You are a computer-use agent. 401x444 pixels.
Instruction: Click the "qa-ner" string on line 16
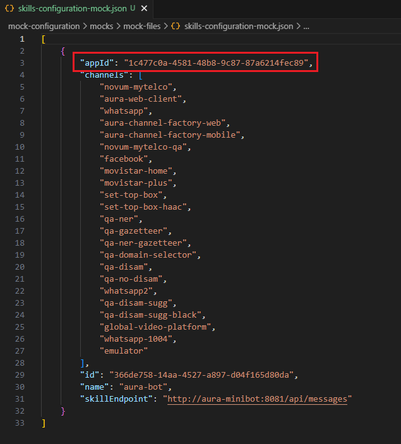(x=119, y=219)
